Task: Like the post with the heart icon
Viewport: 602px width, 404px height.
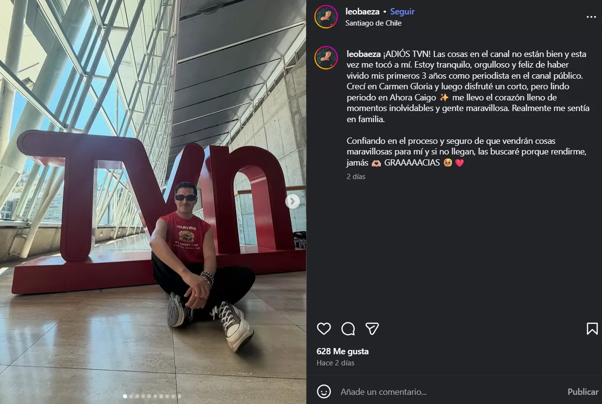Action: [x=324, y=329]
